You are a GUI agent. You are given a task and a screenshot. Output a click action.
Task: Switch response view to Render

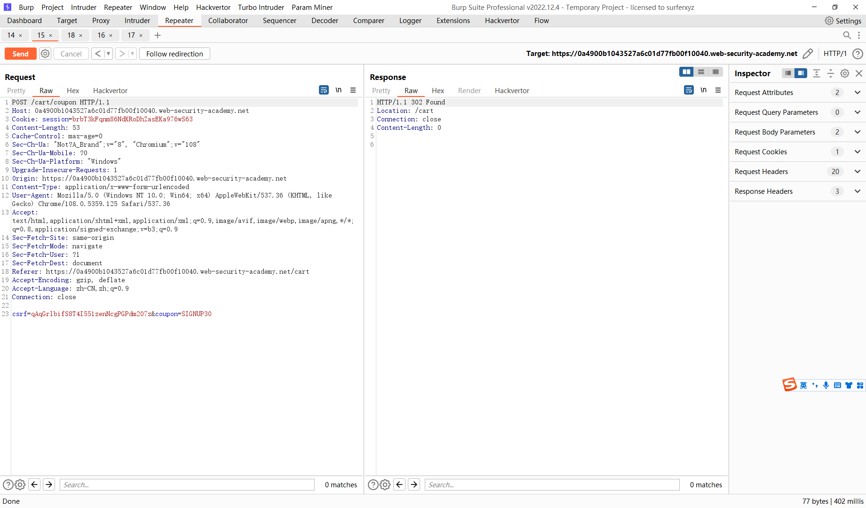click(469, 91)
